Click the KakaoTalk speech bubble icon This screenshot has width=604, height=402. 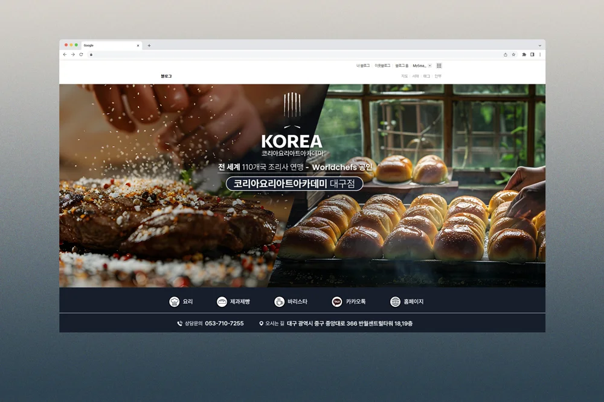337,302
